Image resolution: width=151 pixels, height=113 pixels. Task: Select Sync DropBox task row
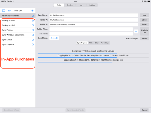click(x=18, y=44)
